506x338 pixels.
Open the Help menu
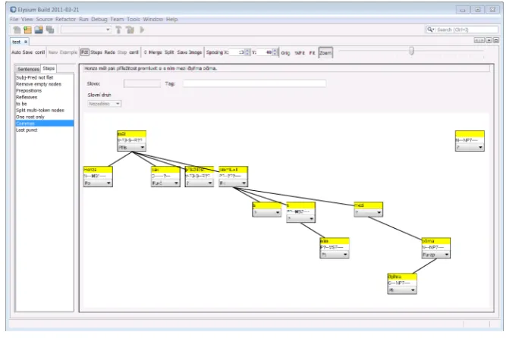pyautogui.click(x=172, y=20)
